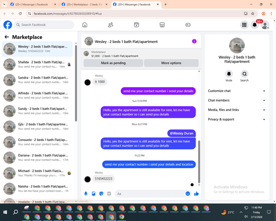Image resolution: width=276 pixels, height=221 pixels.
Task: Click the 'It 1000' message bubble
Action: coord(100,82)
